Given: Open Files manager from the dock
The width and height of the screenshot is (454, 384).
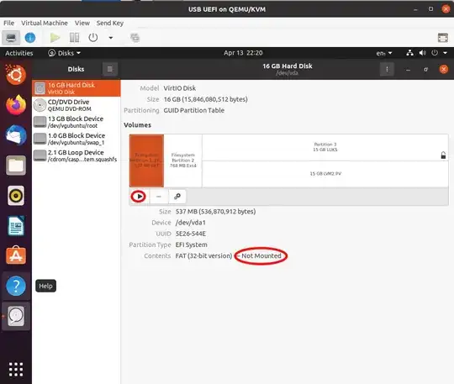Looking at the screenshot, I should click(x=16, y=166).
